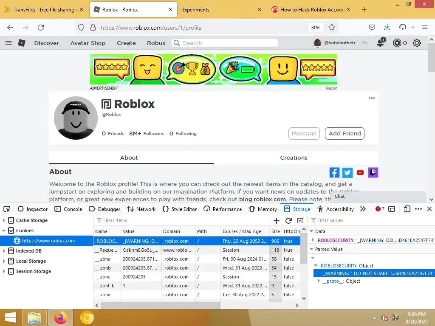This screenshot has height=326, width=435.
Task: Add a new cookie item with plus icon
Action: click(276, 221)
